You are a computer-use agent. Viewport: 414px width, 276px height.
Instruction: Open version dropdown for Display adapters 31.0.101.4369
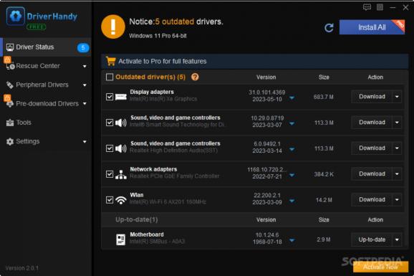[x=292, y=98]
